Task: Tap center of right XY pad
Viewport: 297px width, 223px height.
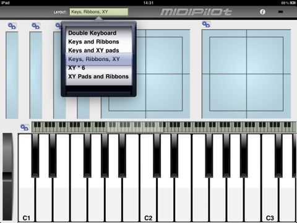Action: (246, 74)
